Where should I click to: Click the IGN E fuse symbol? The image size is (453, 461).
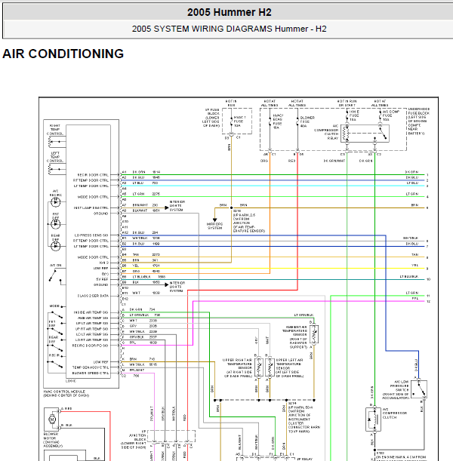347,115
